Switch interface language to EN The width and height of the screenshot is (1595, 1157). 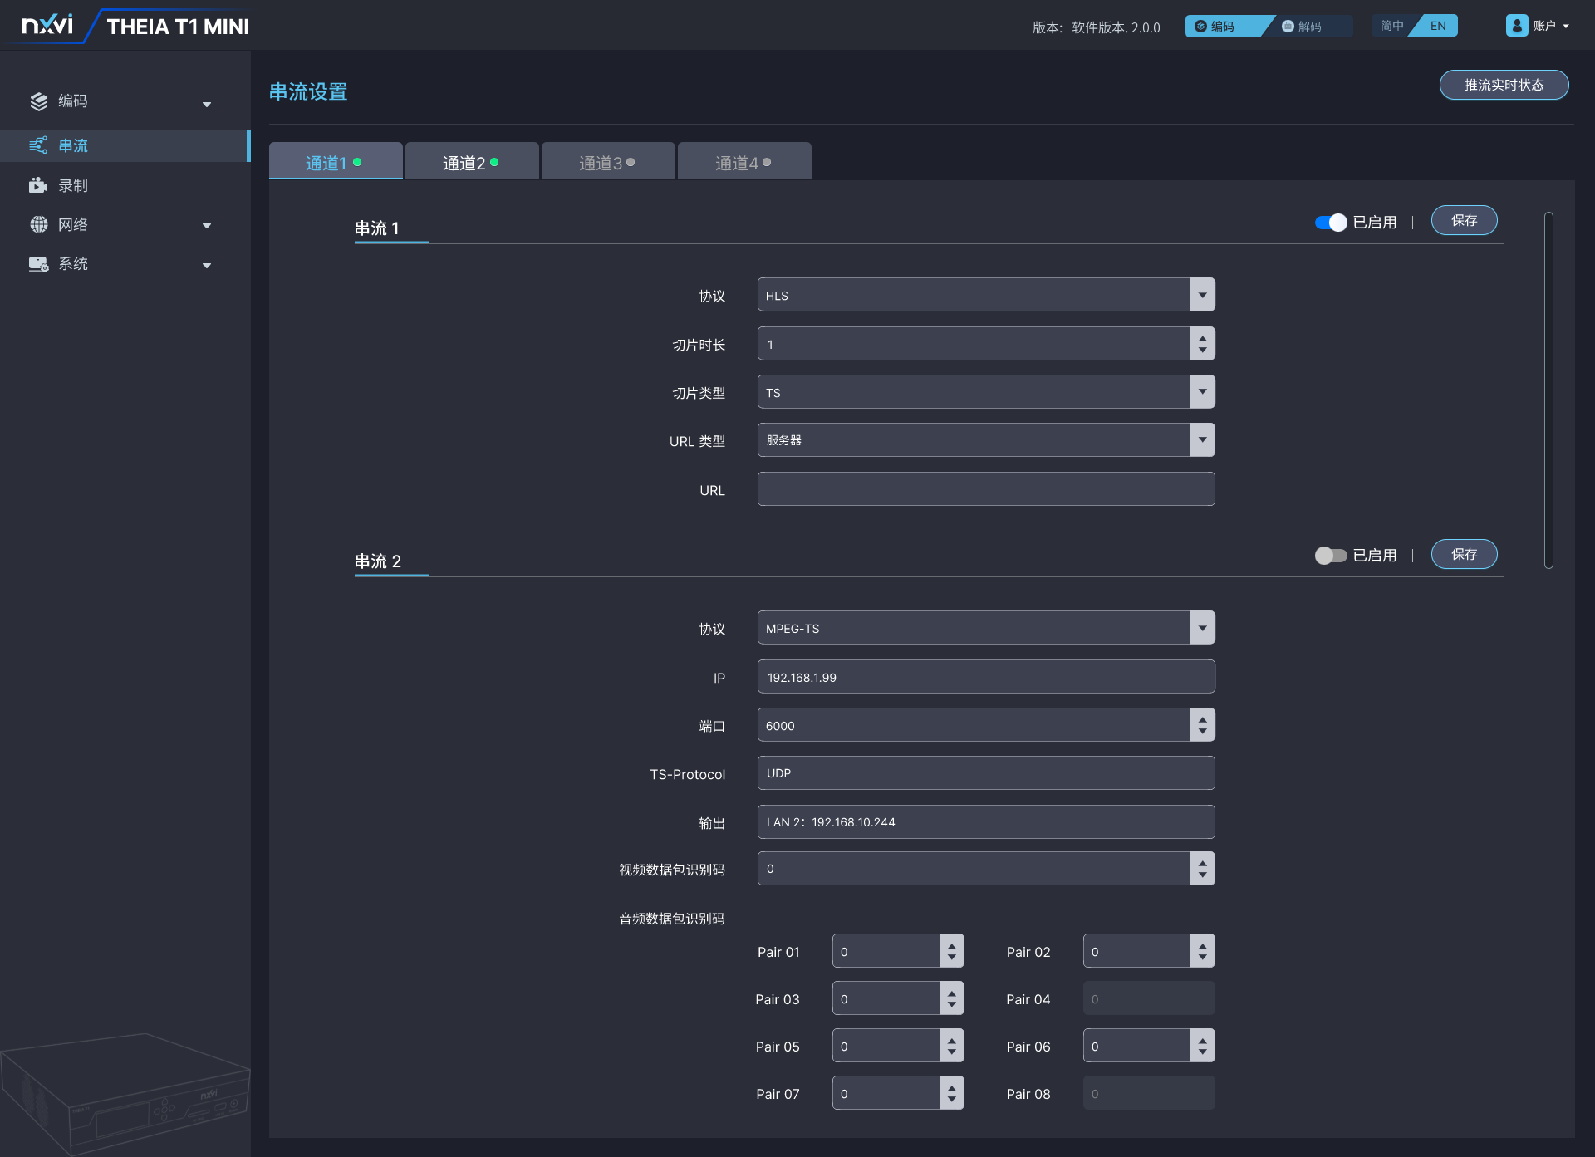pos(1438,27)
